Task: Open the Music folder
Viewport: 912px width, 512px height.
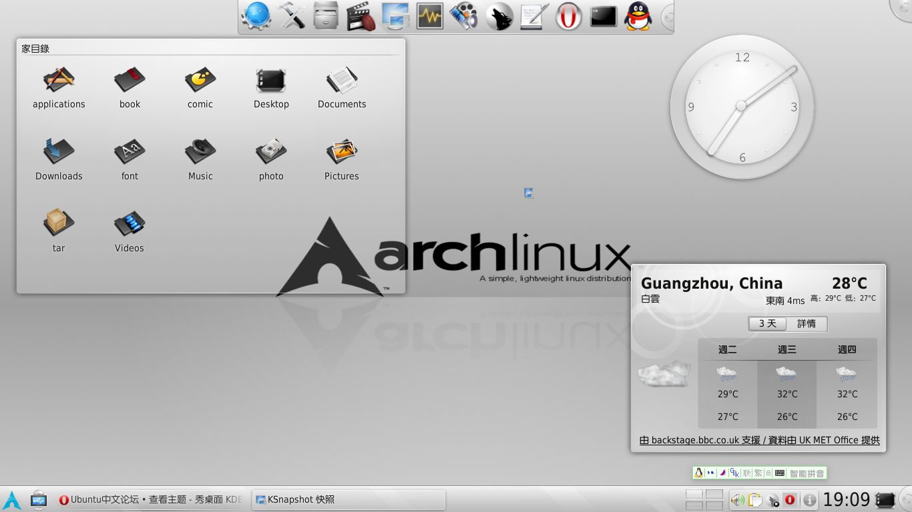Action: (x=200, y=160)
